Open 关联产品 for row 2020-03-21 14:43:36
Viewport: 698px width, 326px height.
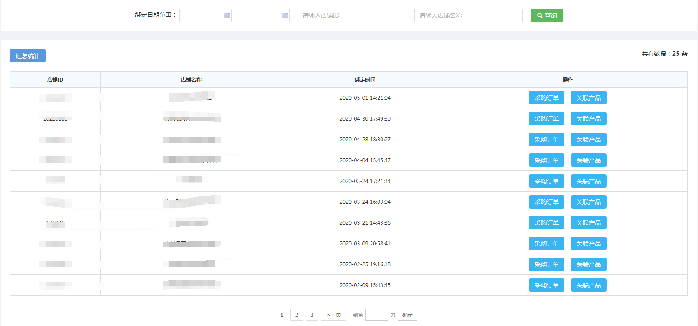[x=589, y=223]
